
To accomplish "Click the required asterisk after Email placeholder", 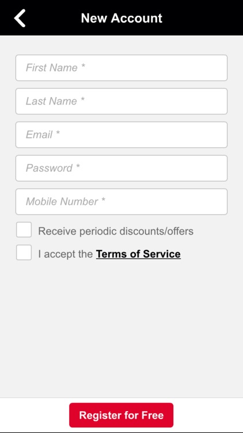I will point(58,134).
